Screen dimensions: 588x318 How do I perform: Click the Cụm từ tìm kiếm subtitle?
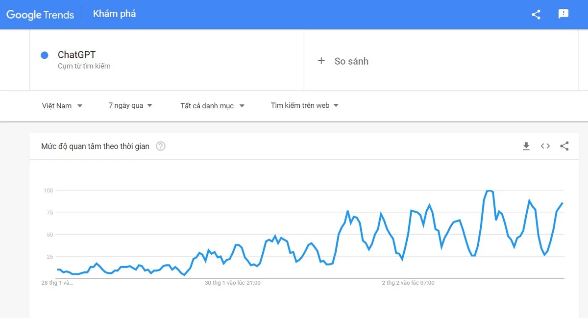[84, 66]
